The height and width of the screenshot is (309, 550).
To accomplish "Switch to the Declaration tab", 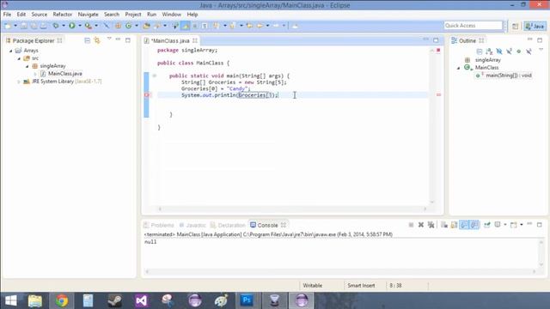I will coord(228,225).
